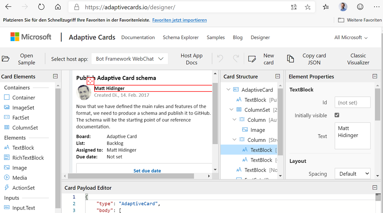Collapse the Column [Au tree node
This screenshot has width=383, height=213.
pyautogui.click(x=234, y=120)
